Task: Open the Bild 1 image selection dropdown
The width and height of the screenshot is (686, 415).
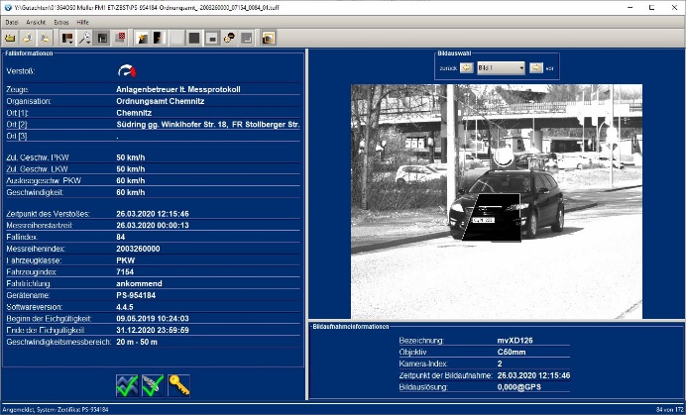Action: (x=501, y=67)
